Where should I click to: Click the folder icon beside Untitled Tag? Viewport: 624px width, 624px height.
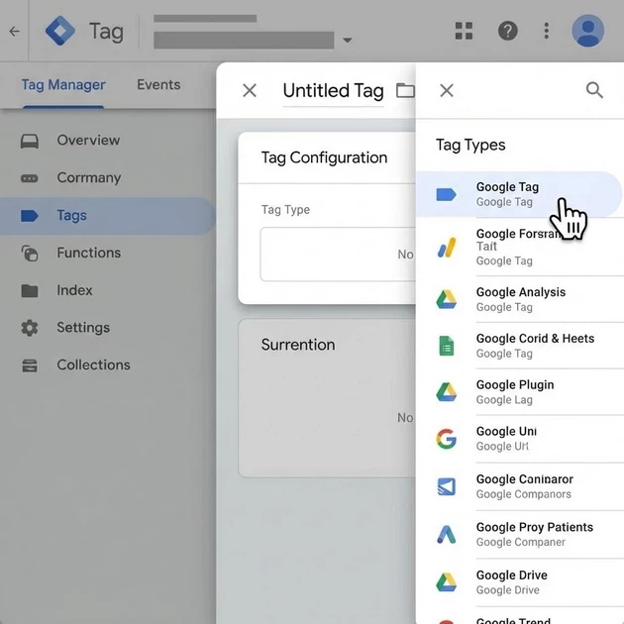click(x=405, y=91)
